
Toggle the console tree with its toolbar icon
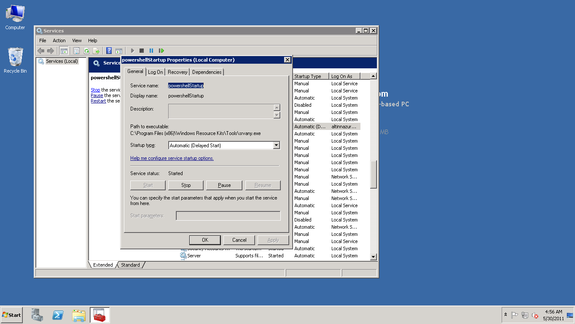click(64, 51)
